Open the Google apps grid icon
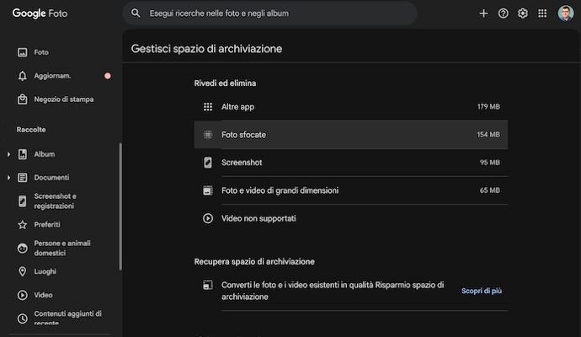581x337 pixels. click(542, 13)
